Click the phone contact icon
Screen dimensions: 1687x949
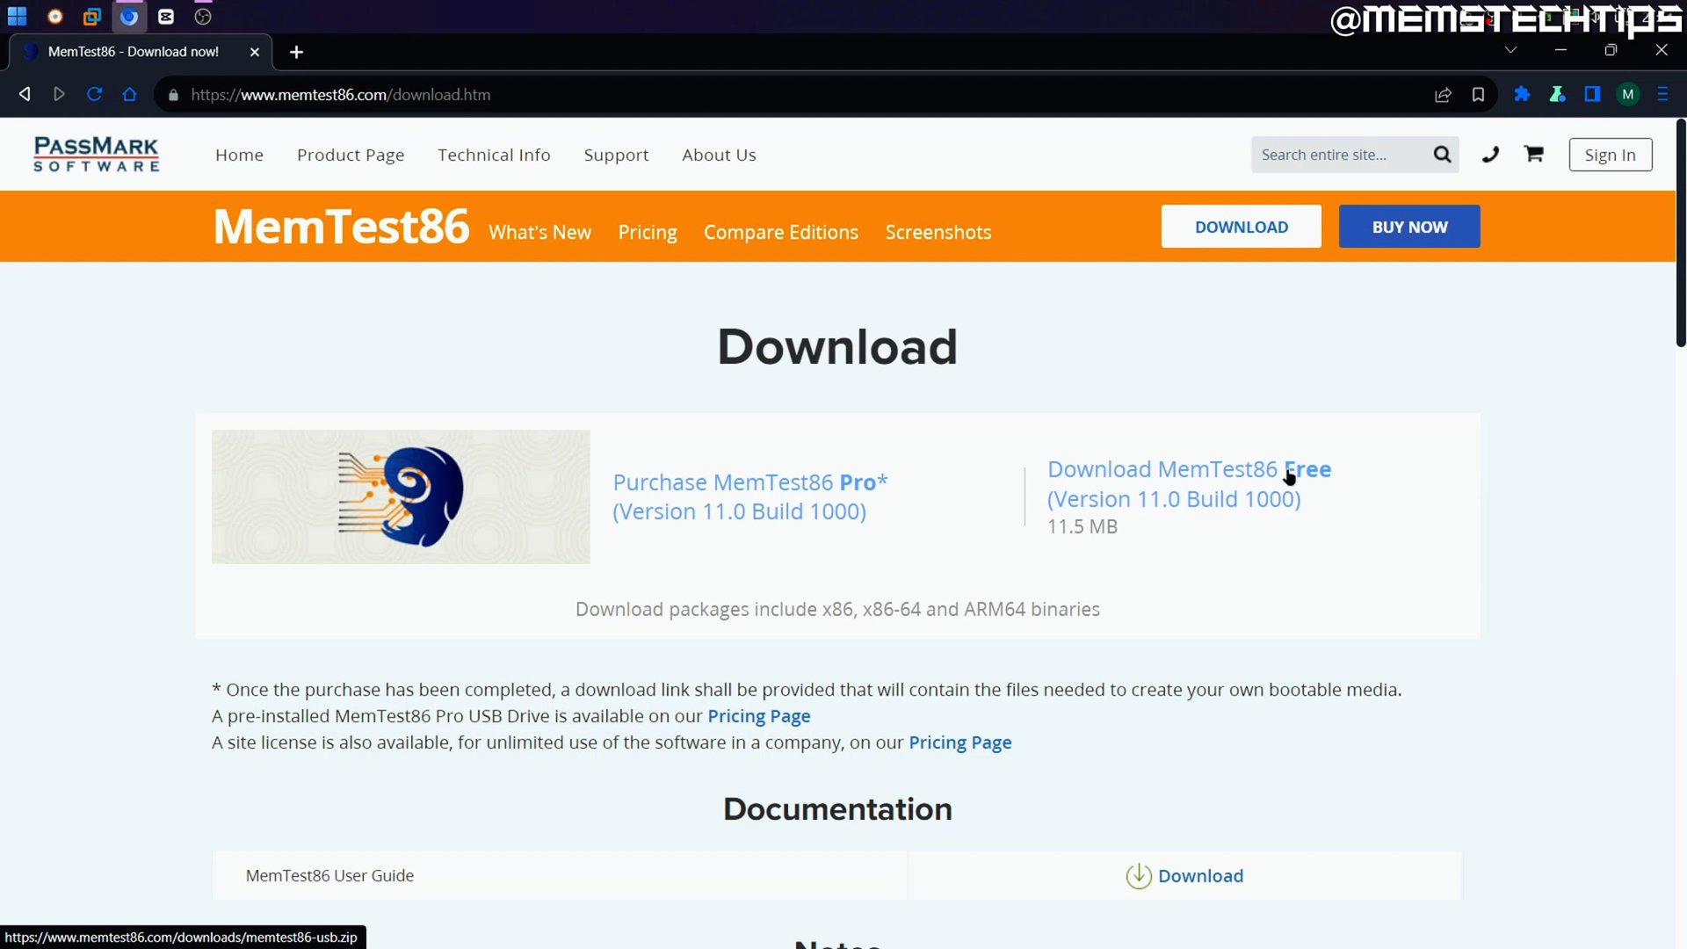click(1490, 155)
